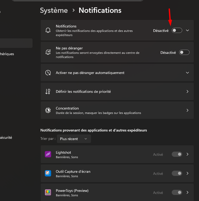The image size is (199, 201).
Task: Open the sidebar item ending in 'hériques'
Action: (x=7, y=54)
